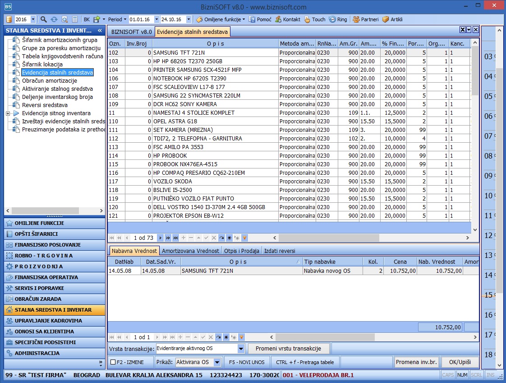Click the refresh arrow in main grid navigator
The image size is (506, 383).
point(222,238)
